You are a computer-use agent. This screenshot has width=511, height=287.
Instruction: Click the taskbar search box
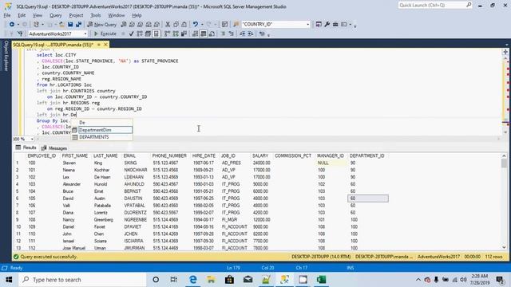(x=83, y=280)
